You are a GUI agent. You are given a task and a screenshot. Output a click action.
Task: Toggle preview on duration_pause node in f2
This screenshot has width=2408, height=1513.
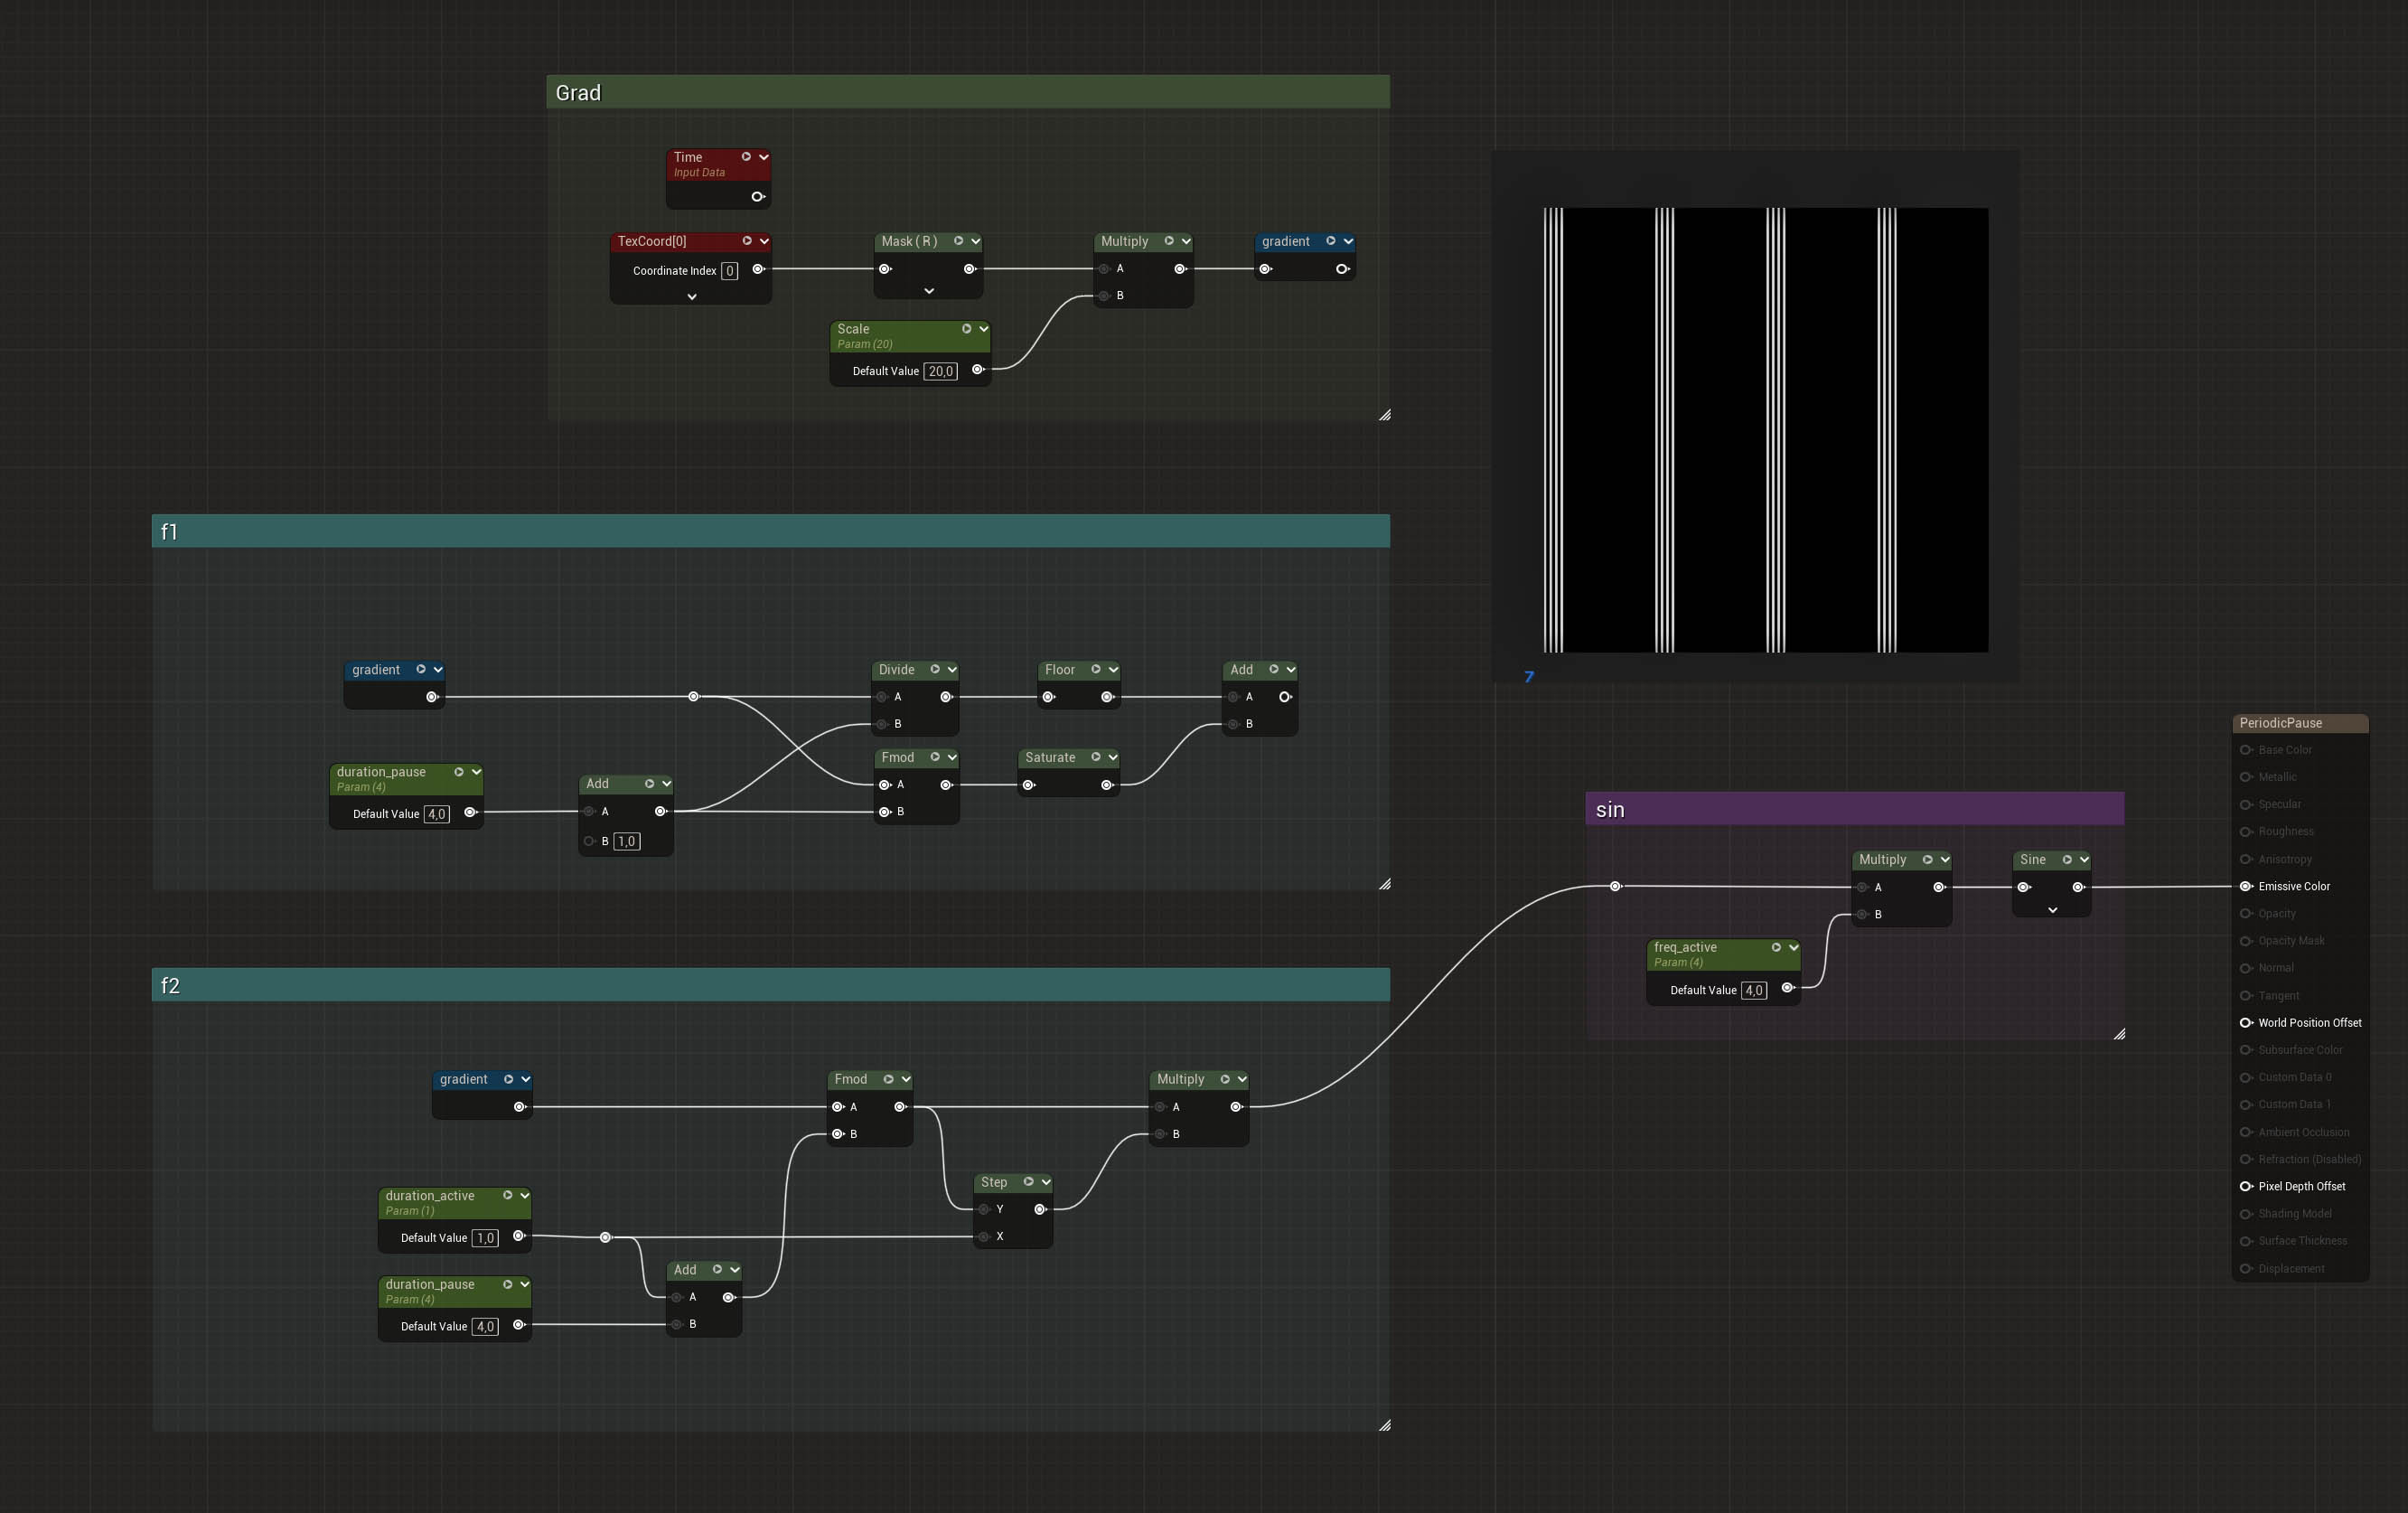pyautogui.click(x=507, y=1284)
